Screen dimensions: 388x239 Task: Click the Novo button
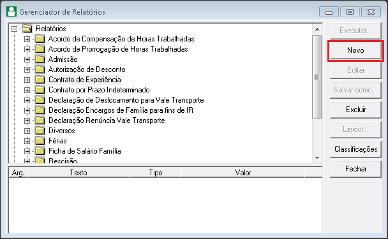click(x=355, y=50)
